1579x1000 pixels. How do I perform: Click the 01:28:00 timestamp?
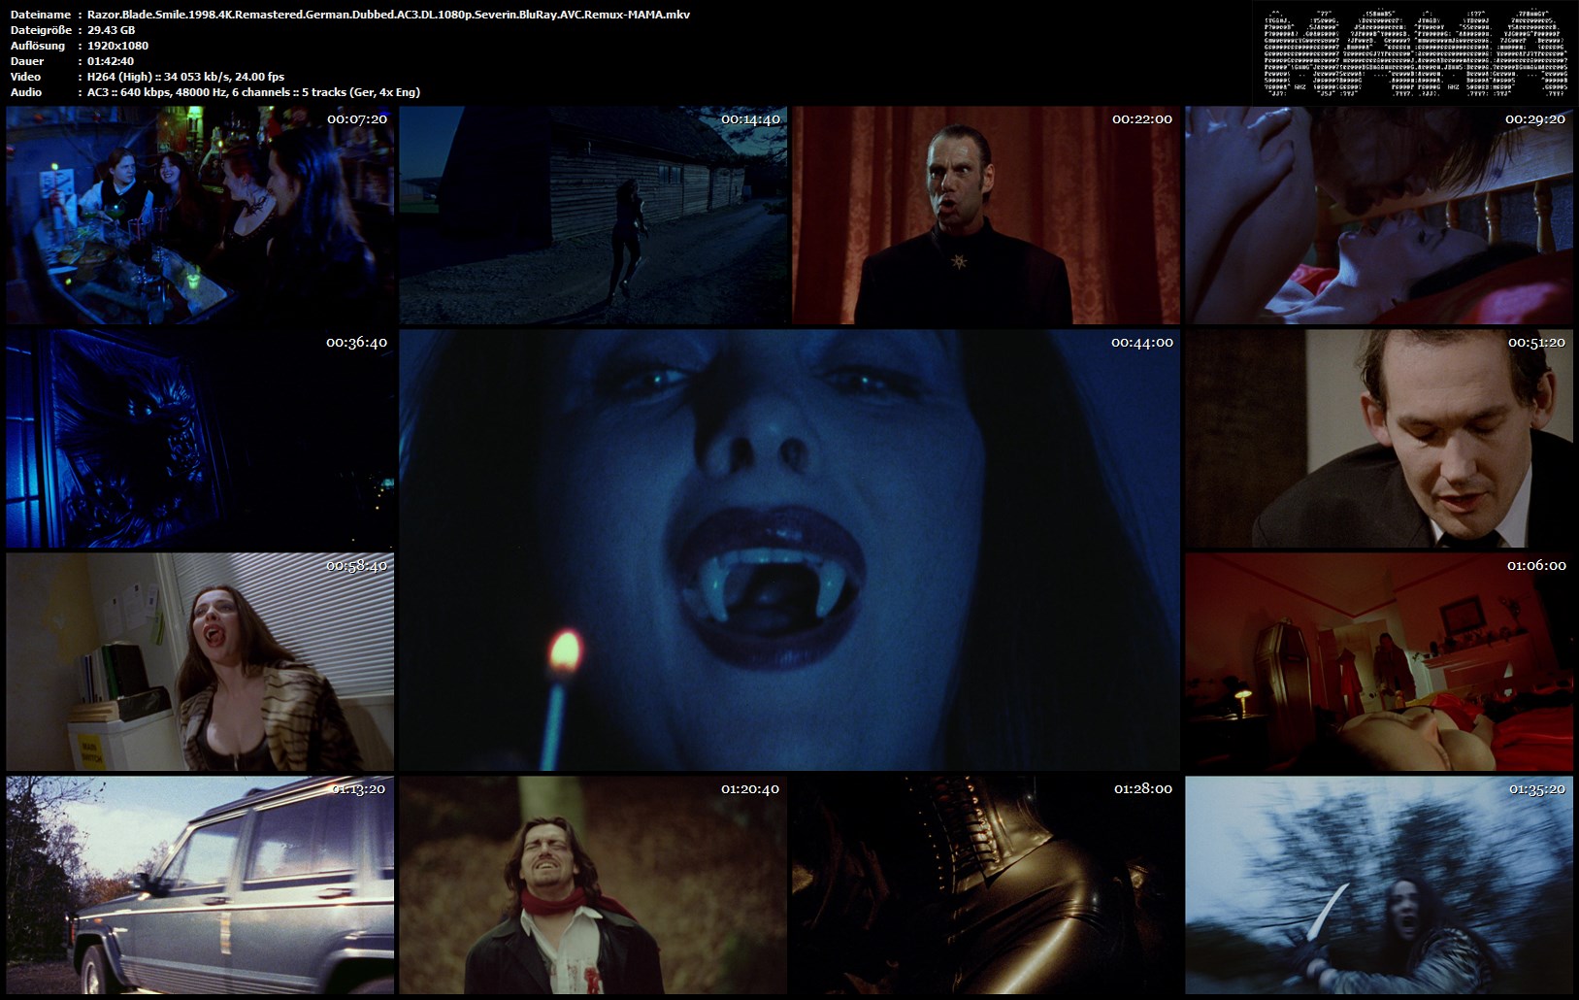click(1143, 788)
